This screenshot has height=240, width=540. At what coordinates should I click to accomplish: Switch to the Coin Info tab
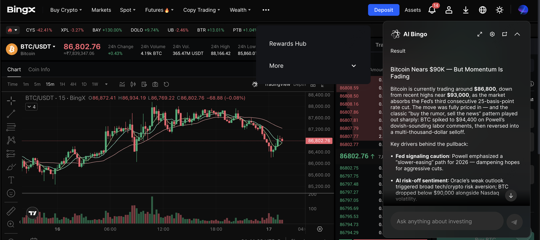[x=39, y=70]
